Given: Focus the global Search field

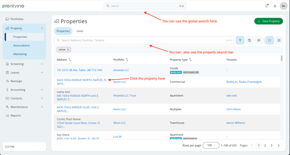Looking at the screenshot, I should (x=145, y=6).
